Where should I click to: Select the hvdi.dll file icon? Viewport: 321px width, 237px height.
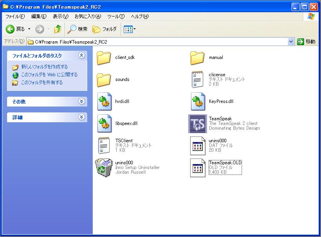tap(105, 101)
